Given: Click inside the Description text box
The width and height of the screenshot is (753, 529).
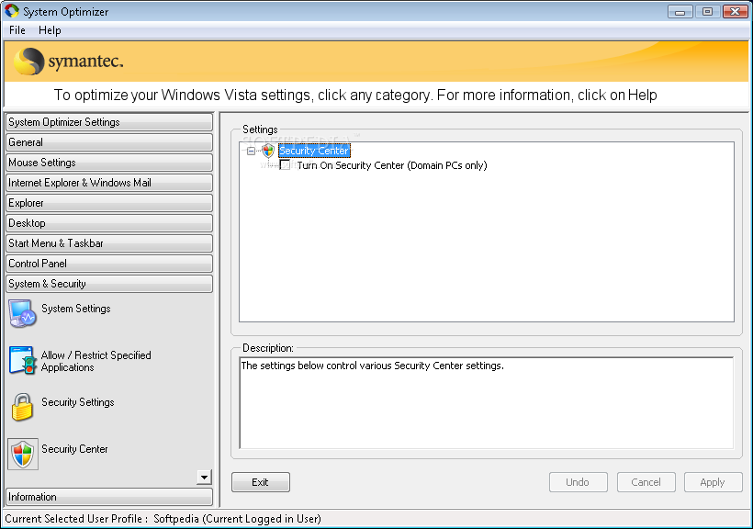Looking at the screenshot, I should (x=487, y=402).
